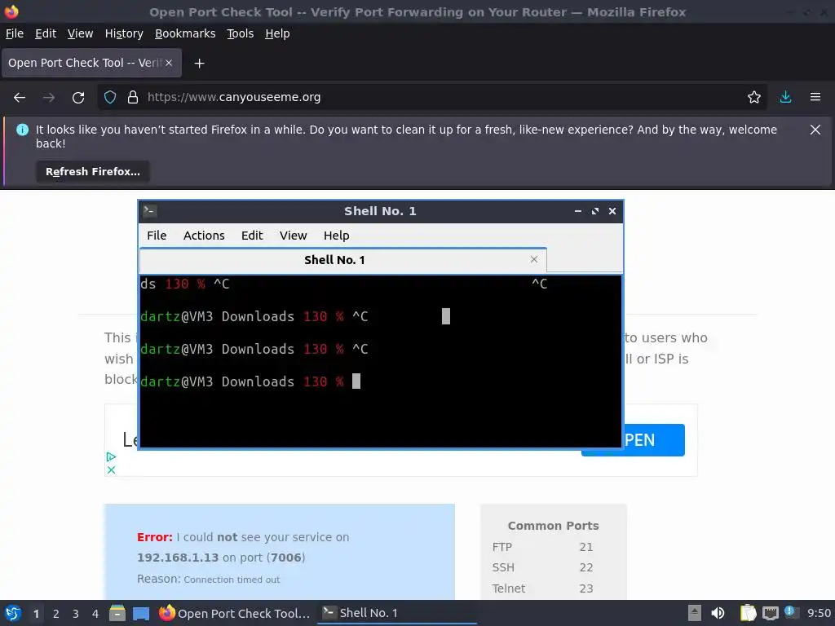
Task: Open the tracking protection shield icon
Action: 110,98
